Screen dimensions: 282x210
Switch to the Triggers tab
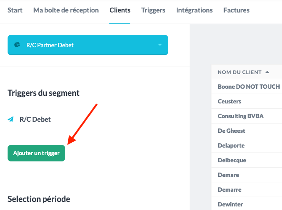click(x=153, y=10)
